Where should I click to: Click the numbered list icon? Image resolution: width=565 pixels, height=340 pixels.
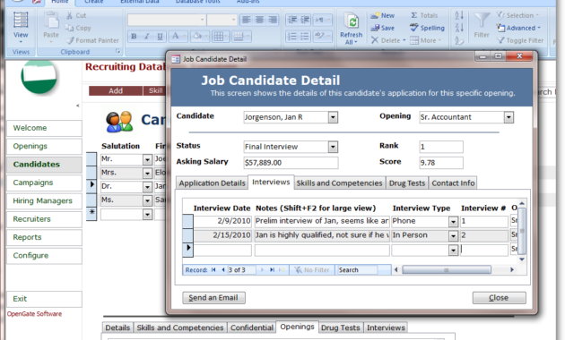(292, 37)
